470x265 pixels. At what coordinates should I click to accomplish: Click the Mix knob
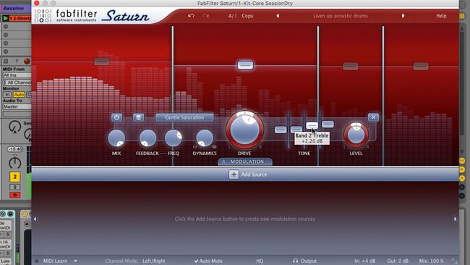coord(116,138)
